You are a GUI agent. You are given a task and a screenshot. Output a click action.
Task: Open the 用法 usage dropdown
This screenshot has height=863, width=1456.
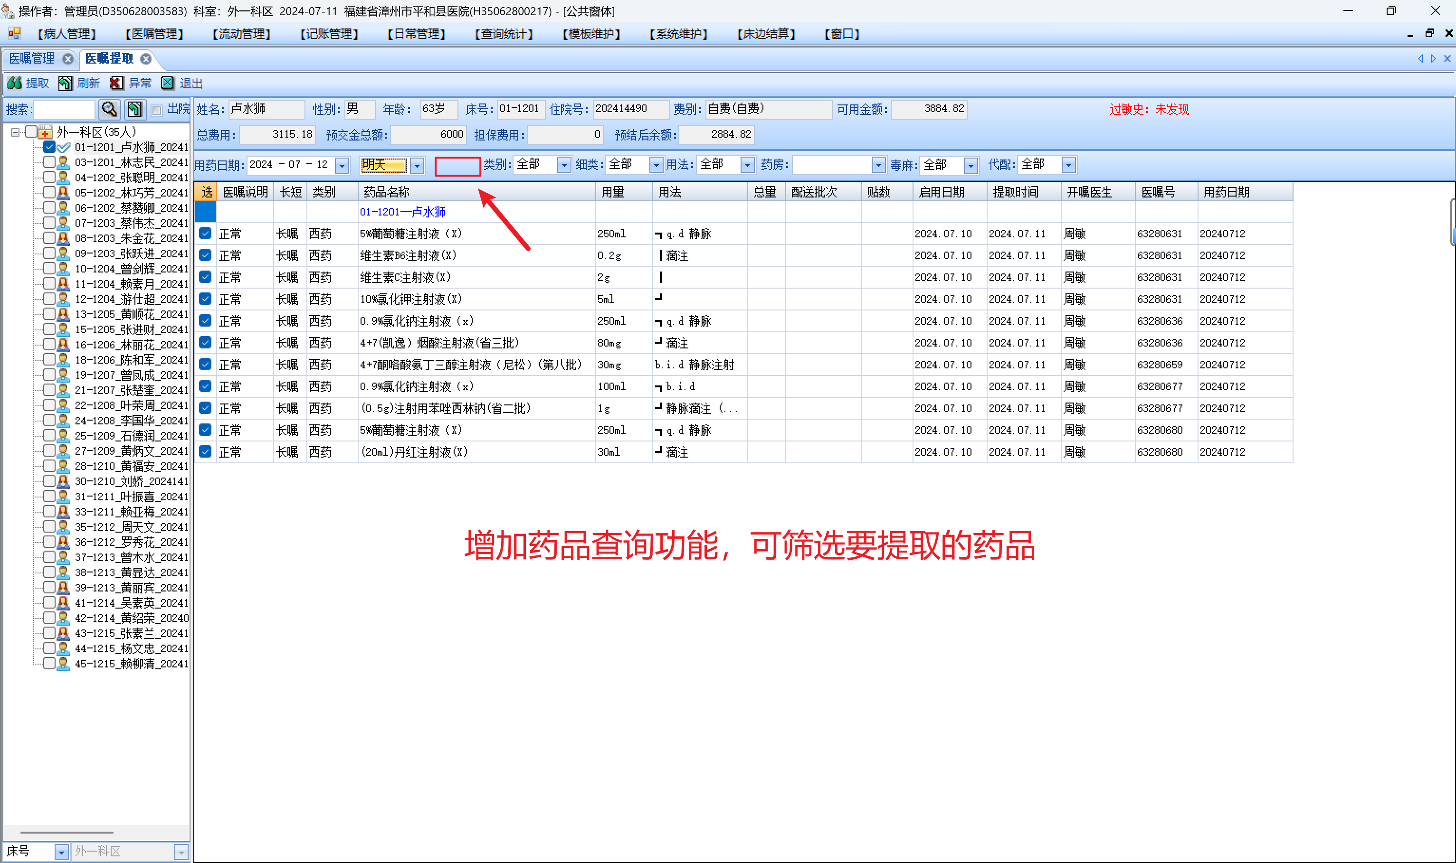pos(747,165)
